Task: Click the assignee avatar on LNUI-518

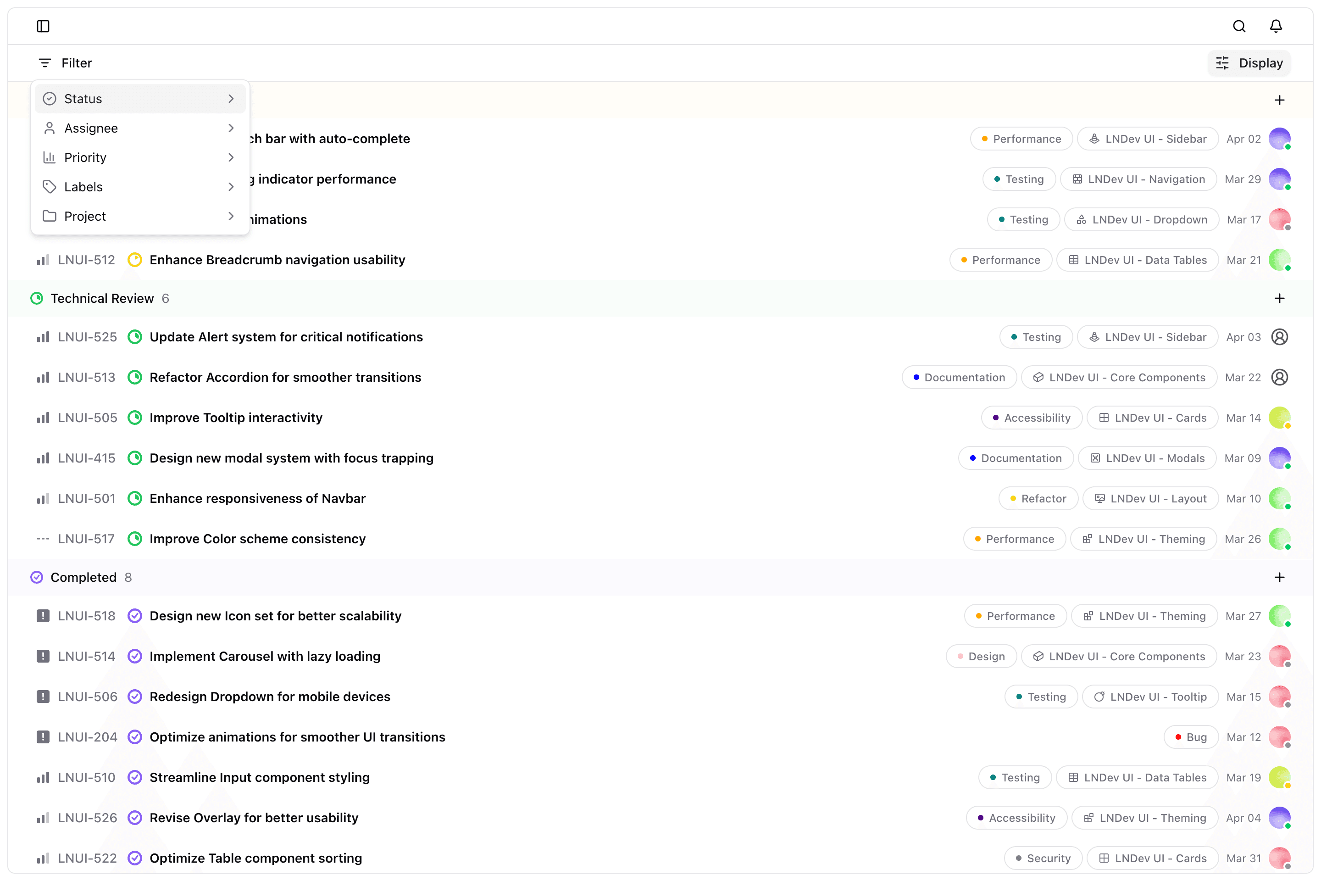Action: click(1280, 616)
